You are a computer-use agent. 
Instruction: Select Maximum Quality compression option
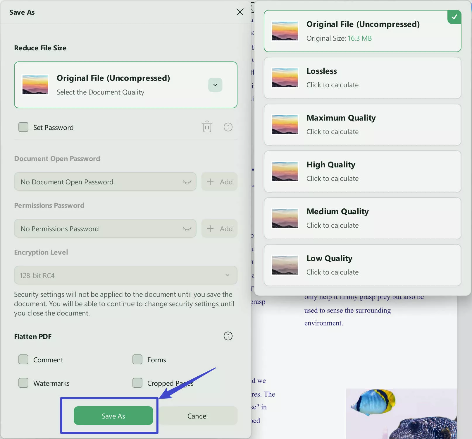coord(362,125)
